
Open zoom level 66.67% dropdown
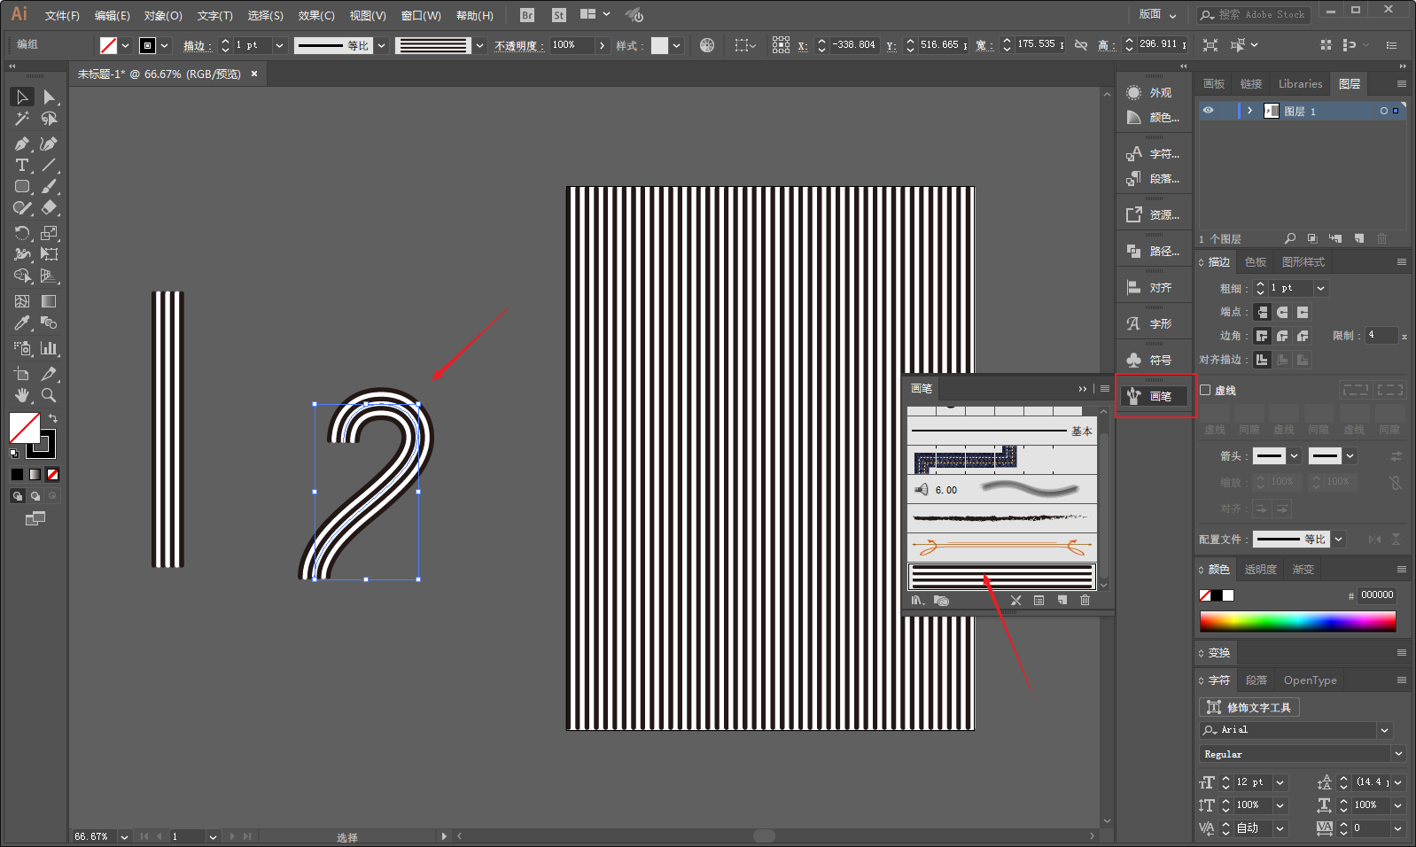124,836
